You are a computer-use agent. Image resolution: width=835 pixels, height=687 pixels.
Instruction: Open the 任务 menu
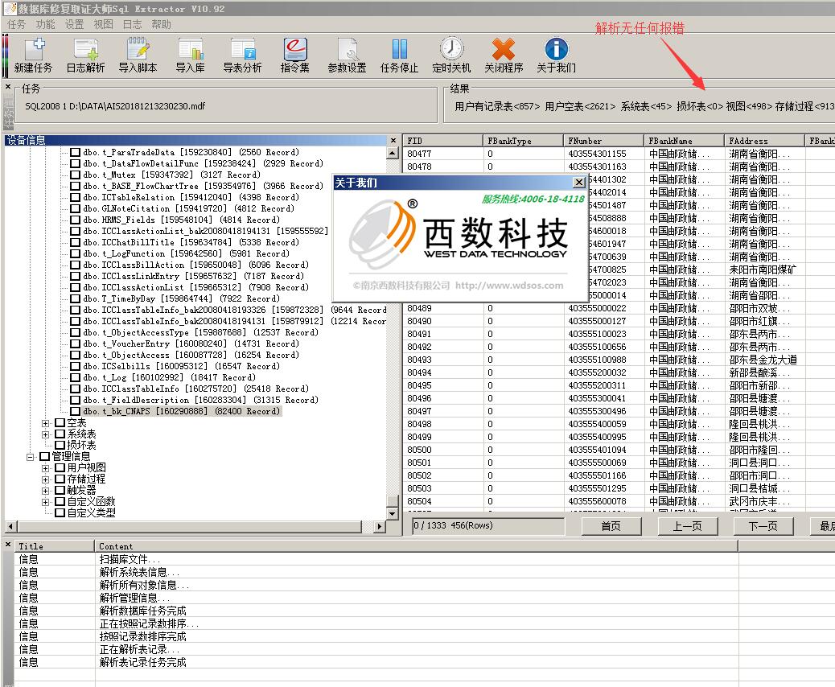click(17, 24)
